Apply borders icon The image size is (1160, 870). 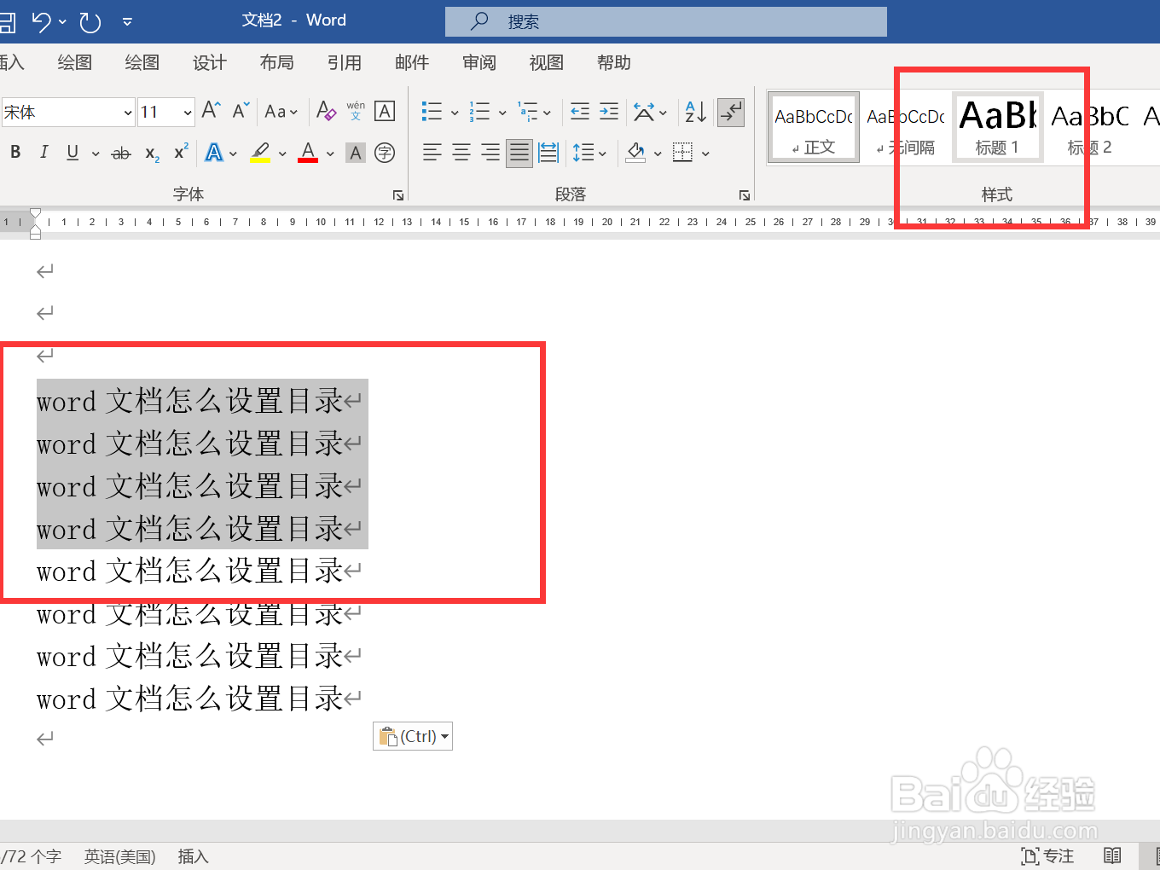coord(682,153)
